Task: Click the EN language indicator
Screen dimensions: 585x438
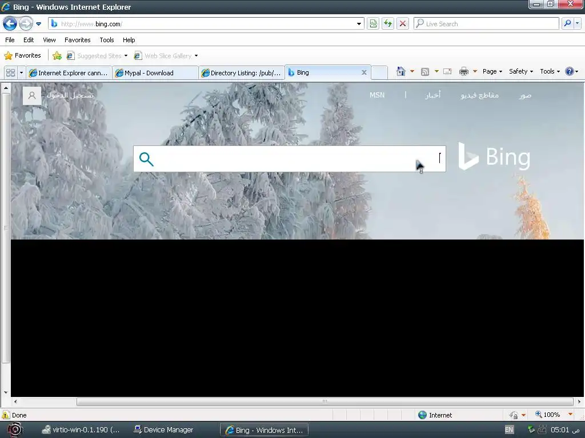Action: coord(509,429)
